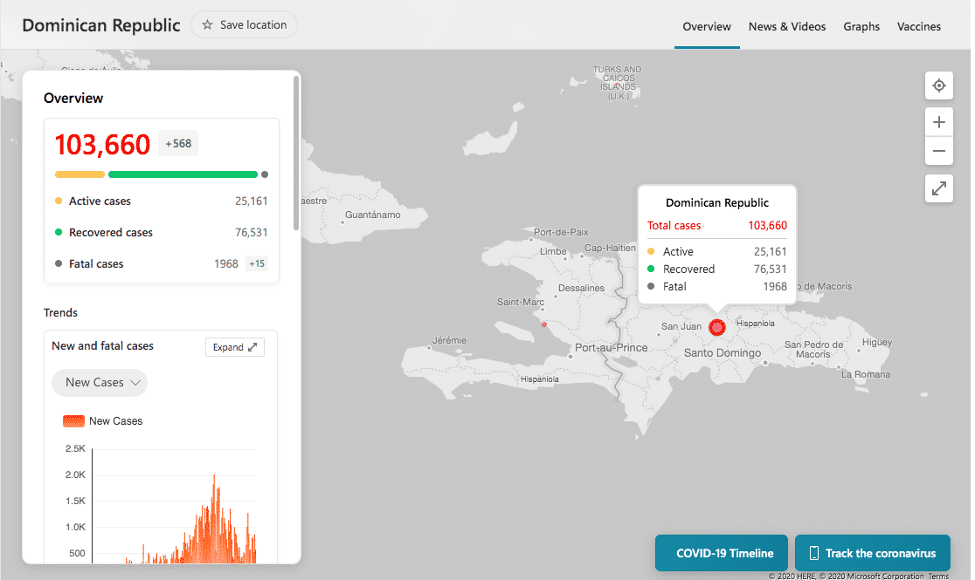Click the Overview panel vertical scrollbar

coord(296,153)
